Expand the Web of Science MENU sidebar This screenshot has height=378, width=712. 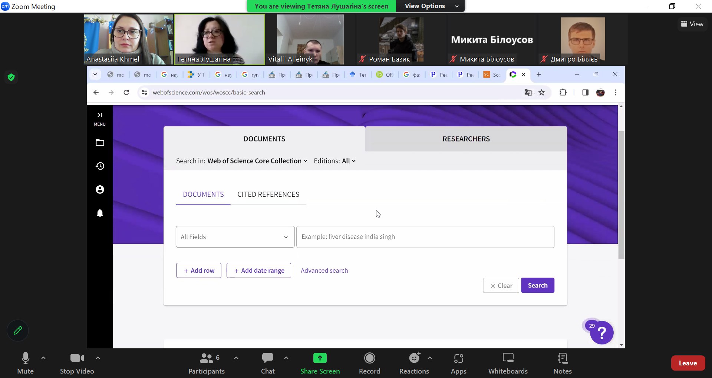coord(100,119)
